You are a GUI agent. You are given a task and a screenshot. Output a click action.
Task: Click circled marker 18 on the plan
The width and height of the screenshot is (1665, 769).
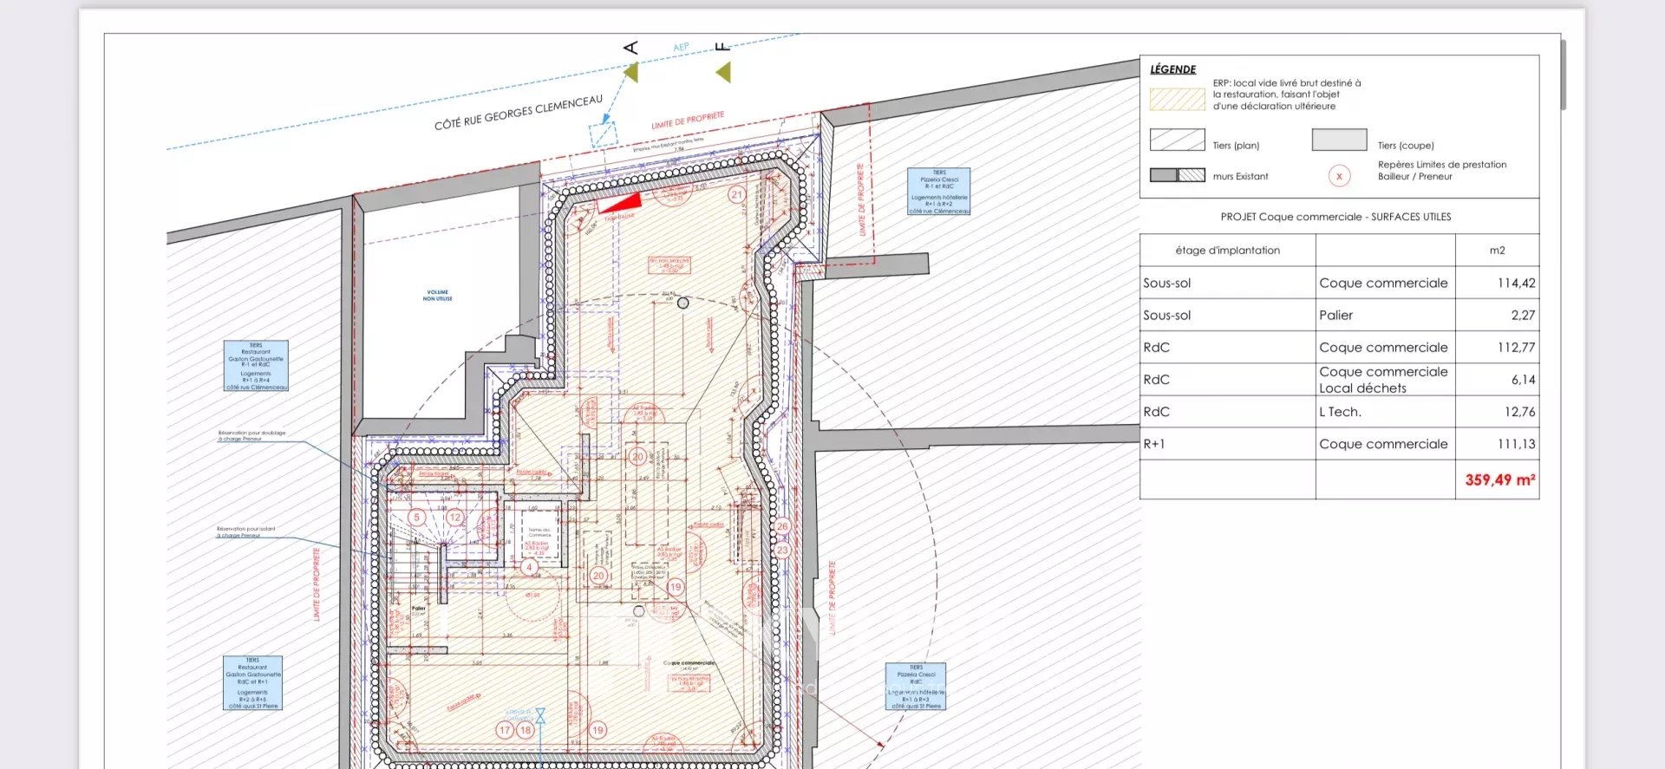pos(525,730)
